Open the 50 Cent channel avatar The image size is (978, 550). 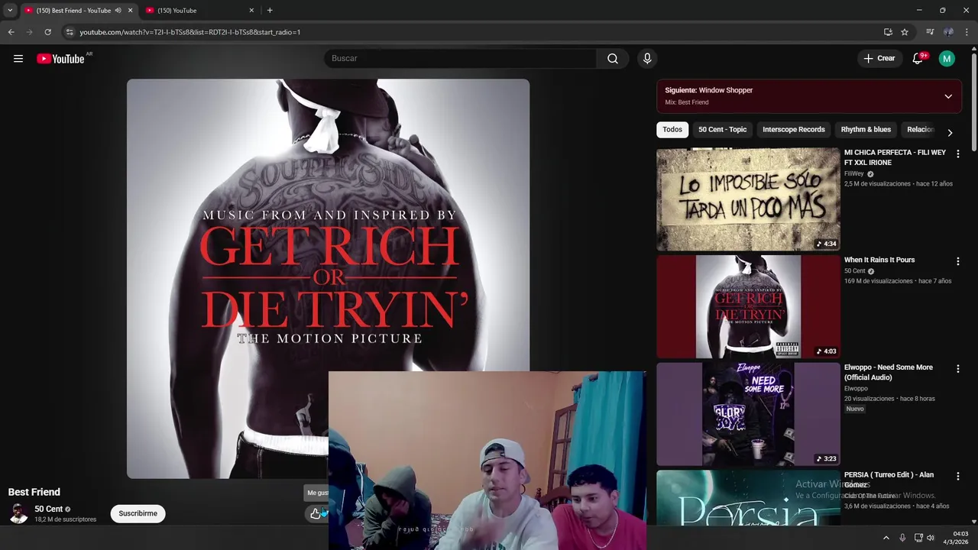pyautogui.click(x=19, y=514)
